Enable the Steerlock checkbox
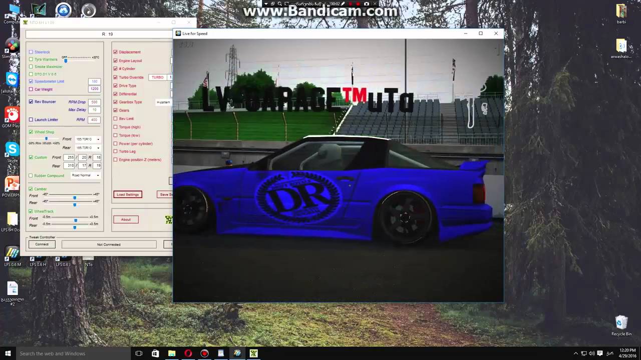The height and width of the screenshot is (360, 641). tap(31, 52)
